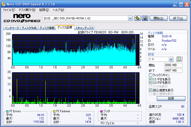Screen dimensions: 191x127
Task: Uncheck C1/PIEを表示 checkbox
Action: pyautogui.click(x=150, y=79)
